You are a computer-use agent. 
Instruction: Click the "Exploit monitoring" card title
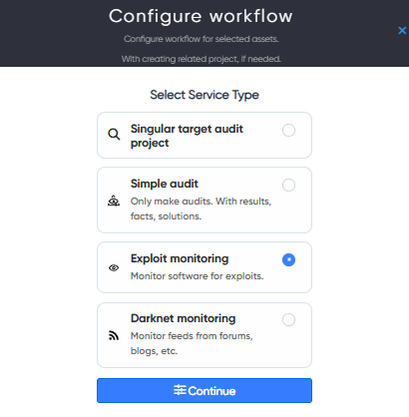click(x=180, y=258)
